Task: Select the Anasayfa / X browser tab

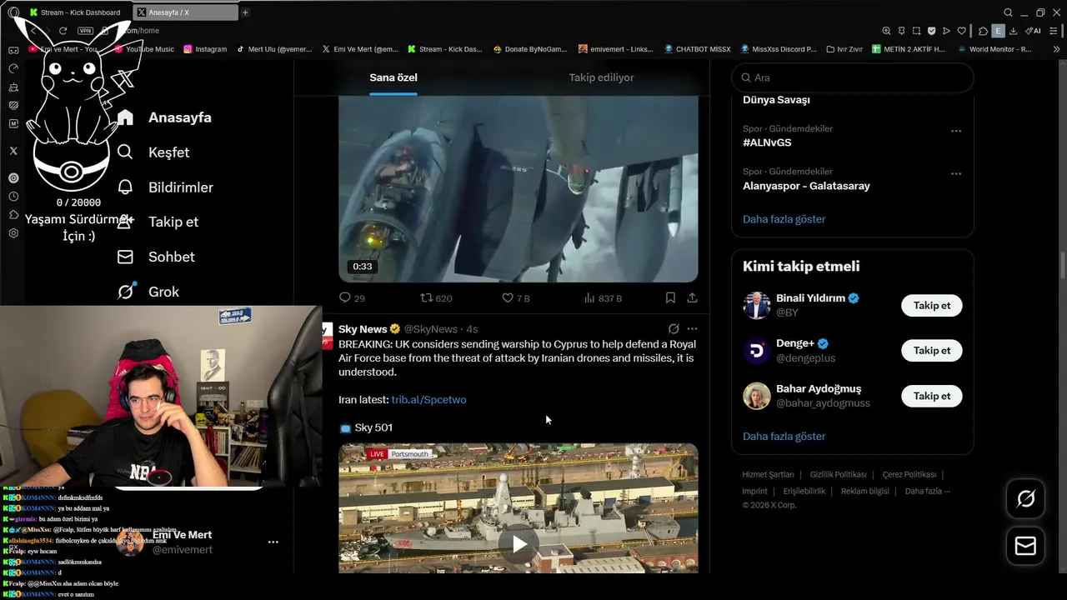Action: click(186, 12)
